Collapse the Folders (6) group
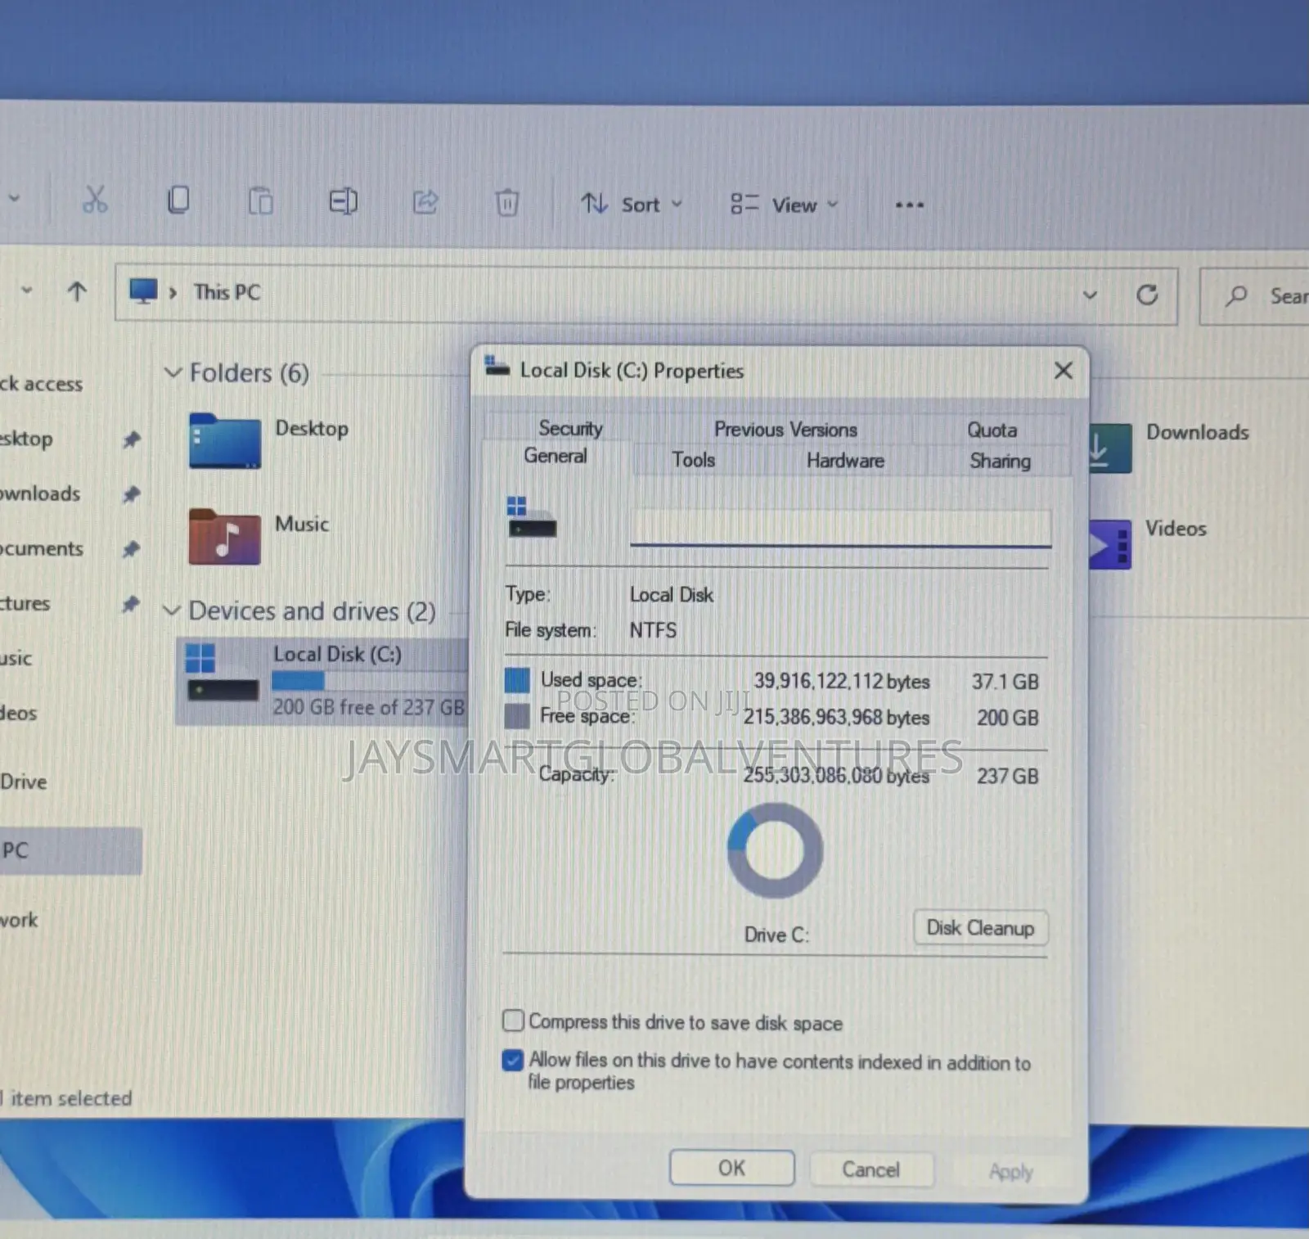This screenshot has height=1239, width=1309. pos(173,372)
